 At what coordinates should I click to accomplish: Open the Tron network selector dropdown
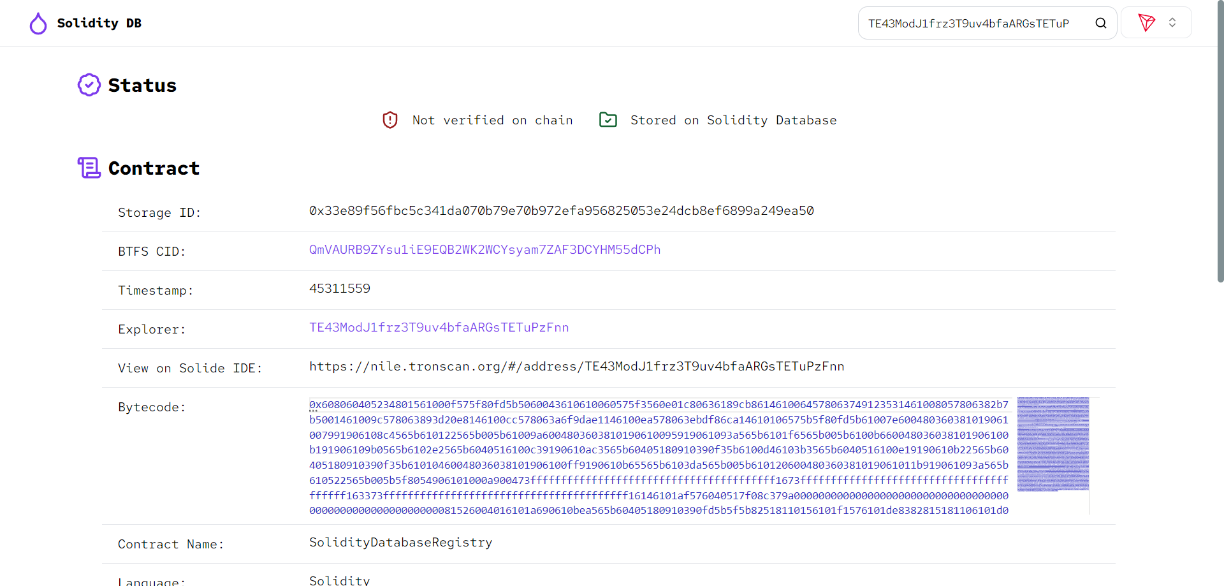click(x=1156, y=23)
